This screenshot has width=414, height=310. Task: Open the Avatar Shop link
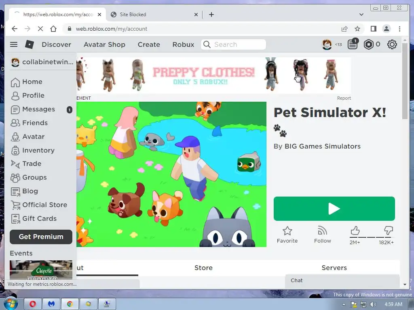pyautogui.click(x=104, y=44)
